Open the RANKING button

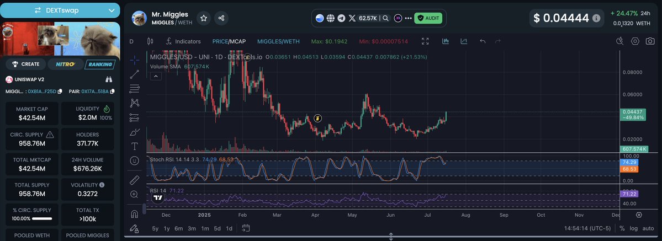[100, 64]
